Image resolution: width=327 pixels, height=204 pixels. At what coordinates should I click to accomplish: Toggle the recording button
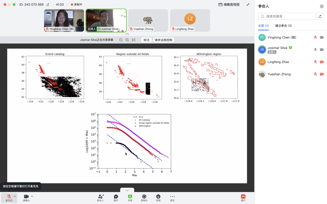144,197
